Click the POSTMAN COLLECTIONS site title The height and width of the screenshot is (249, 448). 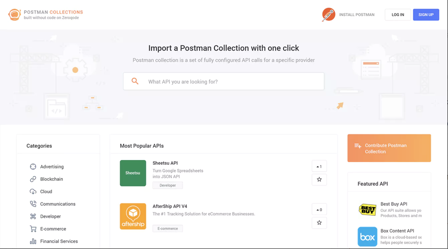click(53, 12)
